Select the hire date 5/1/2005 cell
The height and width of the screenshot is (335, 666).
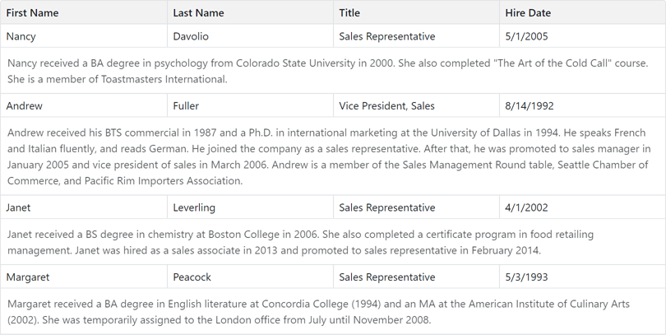526,36
